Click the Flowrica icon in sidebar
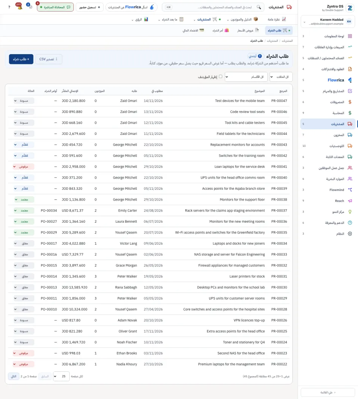This screenshot has height=399, width=358. pyautogui.click(x=350, y=80)
